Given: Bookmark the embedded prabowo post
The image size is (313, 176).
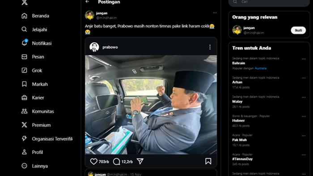Looking at the screenshot, I should (x=208, y=161).
